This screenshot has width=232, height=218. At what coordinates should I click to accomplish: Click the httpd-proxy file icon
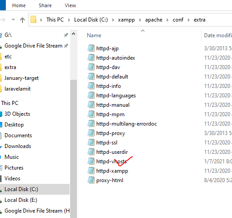tap(91, 133)
